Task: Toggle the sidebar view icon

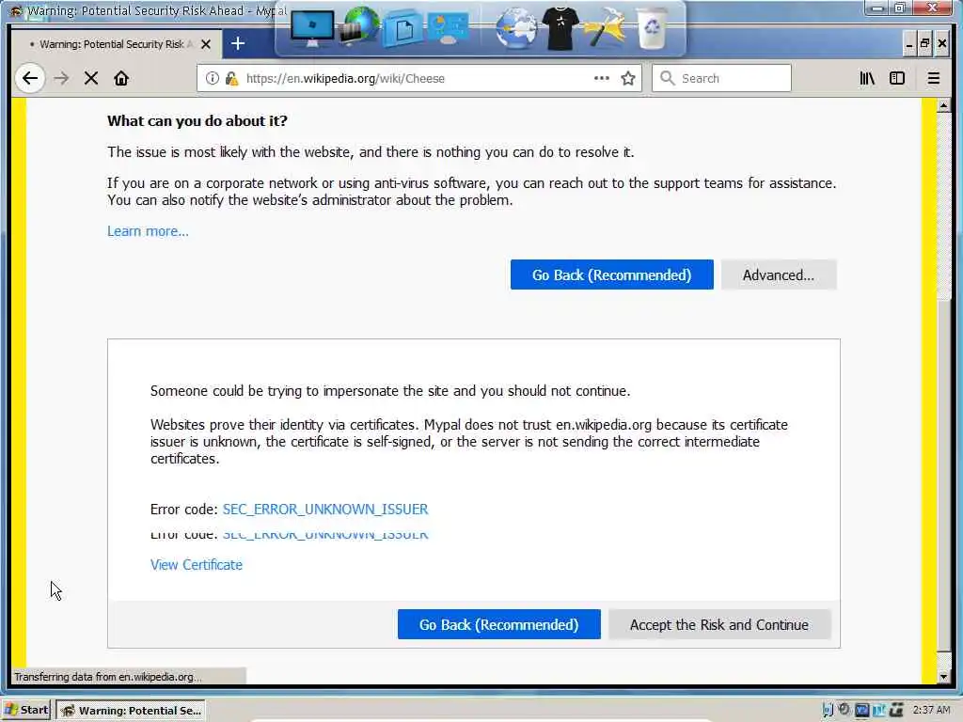Action: click(x=897, y=78)
